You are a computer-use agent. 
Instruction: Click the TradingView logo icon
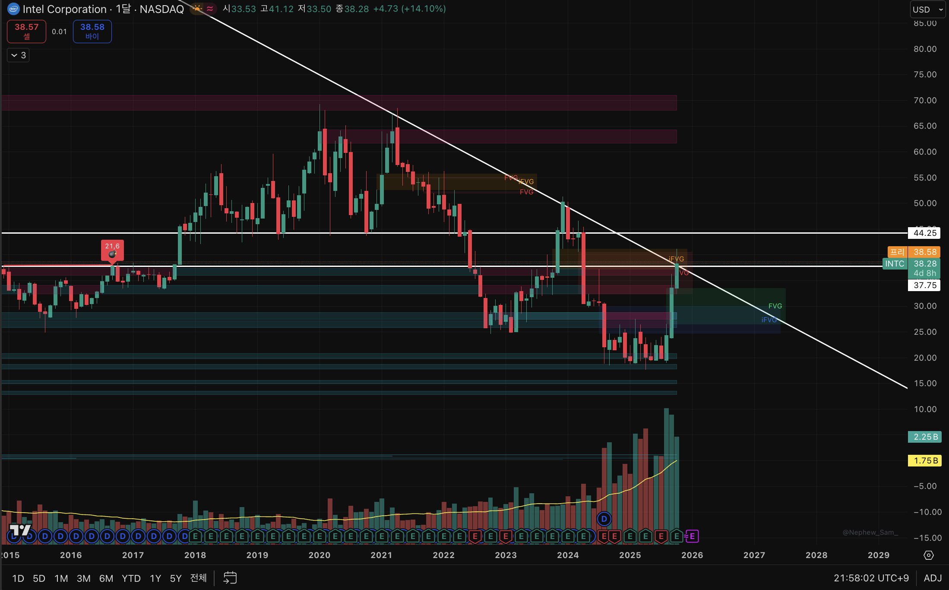click(20, 530)
